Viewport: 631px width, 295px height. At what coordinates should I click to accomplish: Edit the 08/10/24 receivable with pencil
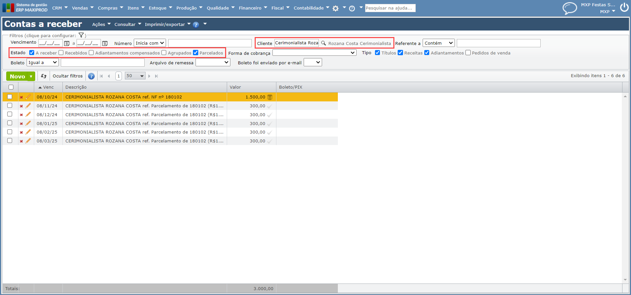coord(28,97)
